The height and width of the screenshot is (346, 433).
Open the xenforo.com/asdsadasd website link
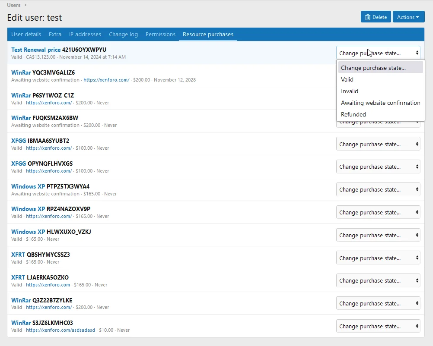(x=60, y=330)
